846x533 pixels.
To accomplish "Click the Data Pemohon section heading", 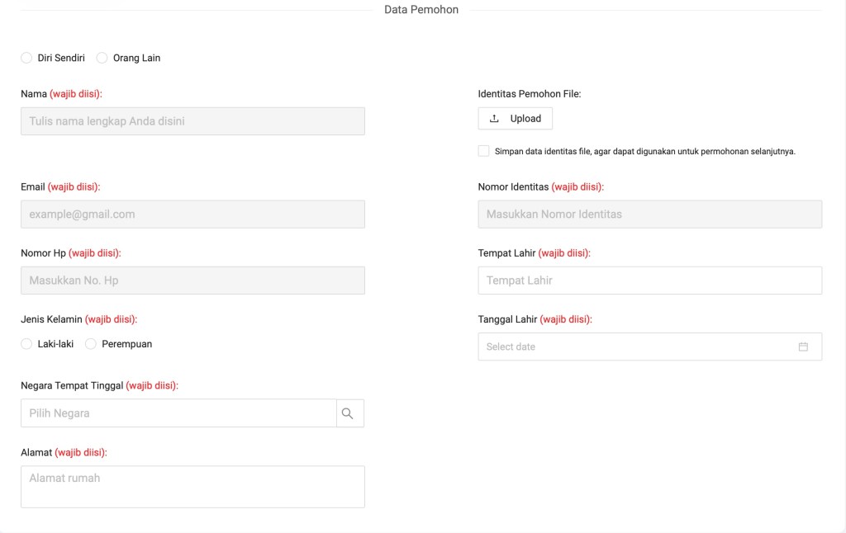I will 421,10.
